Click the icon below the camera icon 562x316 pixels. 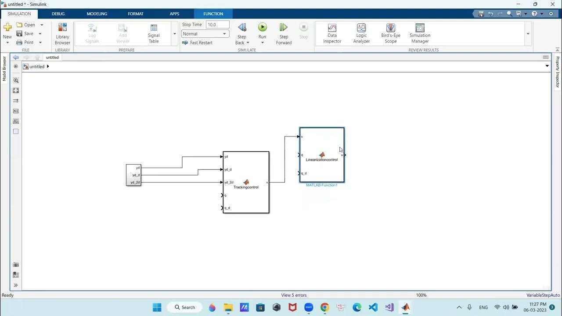point(16,275)
